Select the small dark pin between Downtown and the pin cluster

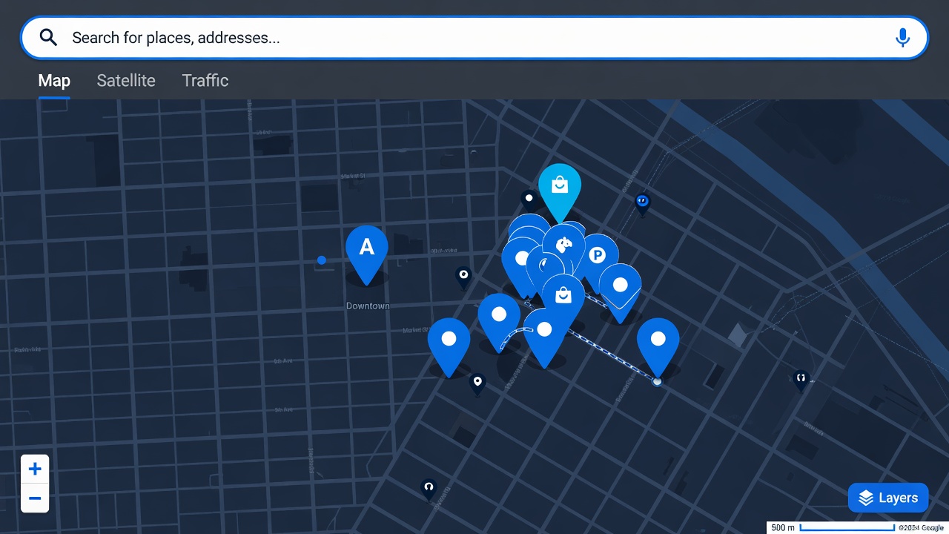463,277
